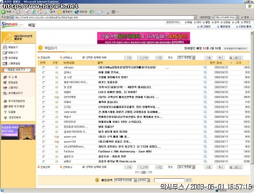
Task: Toggle the checkbox above the top delete button
Action: tap(83, 57)
